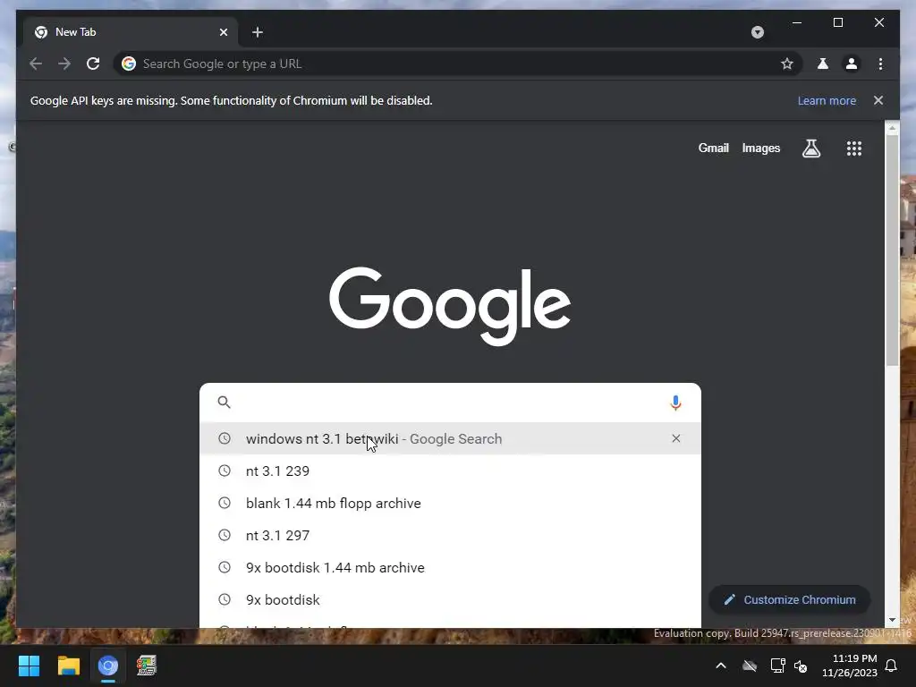
Task: Select the nt 3.1 239 suggestion
Action: (x=450, y=471)
